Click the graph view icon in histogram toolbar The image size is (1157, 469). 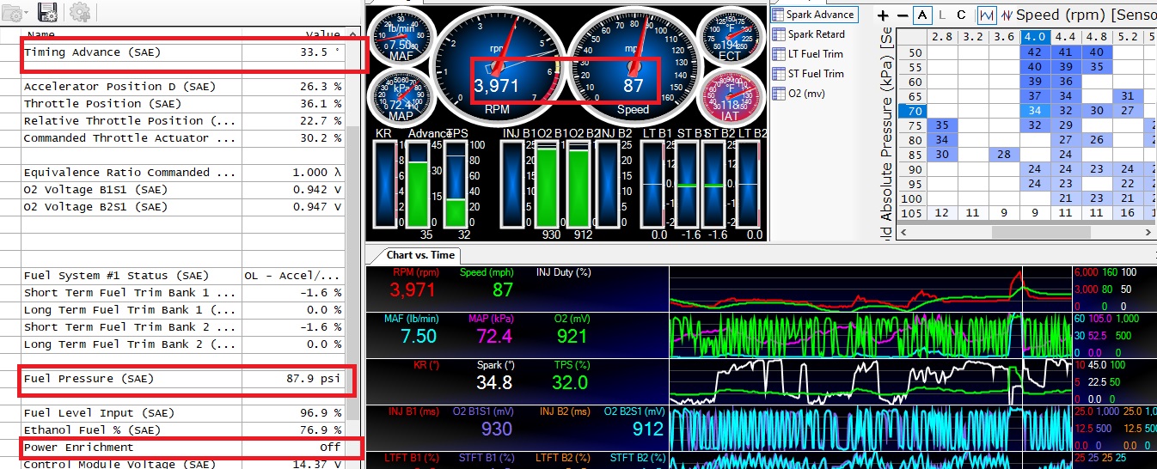click(987, 15)
